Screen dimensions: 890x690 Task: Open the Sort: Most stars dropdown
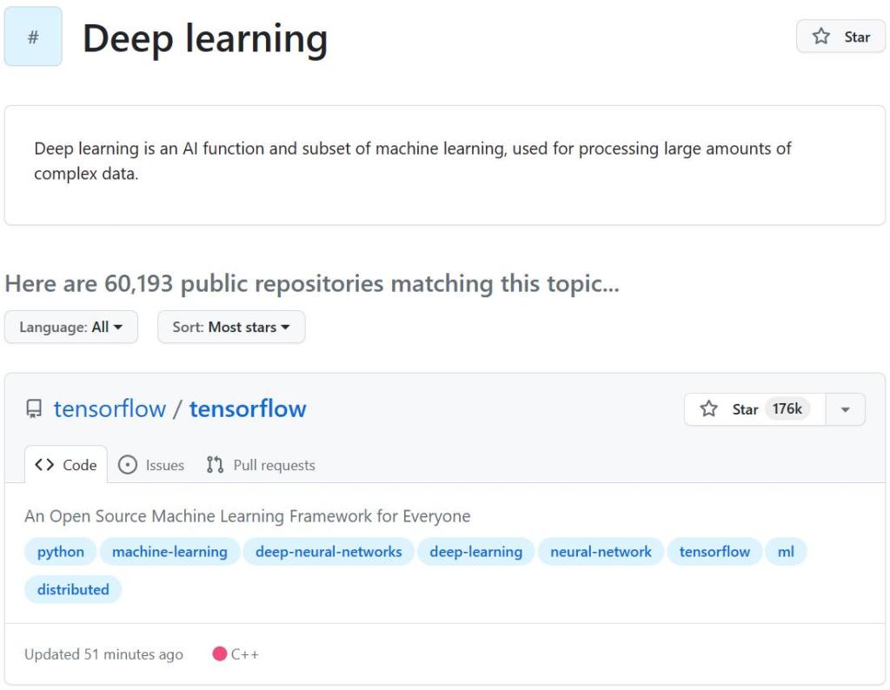click(x=231, y=327)
